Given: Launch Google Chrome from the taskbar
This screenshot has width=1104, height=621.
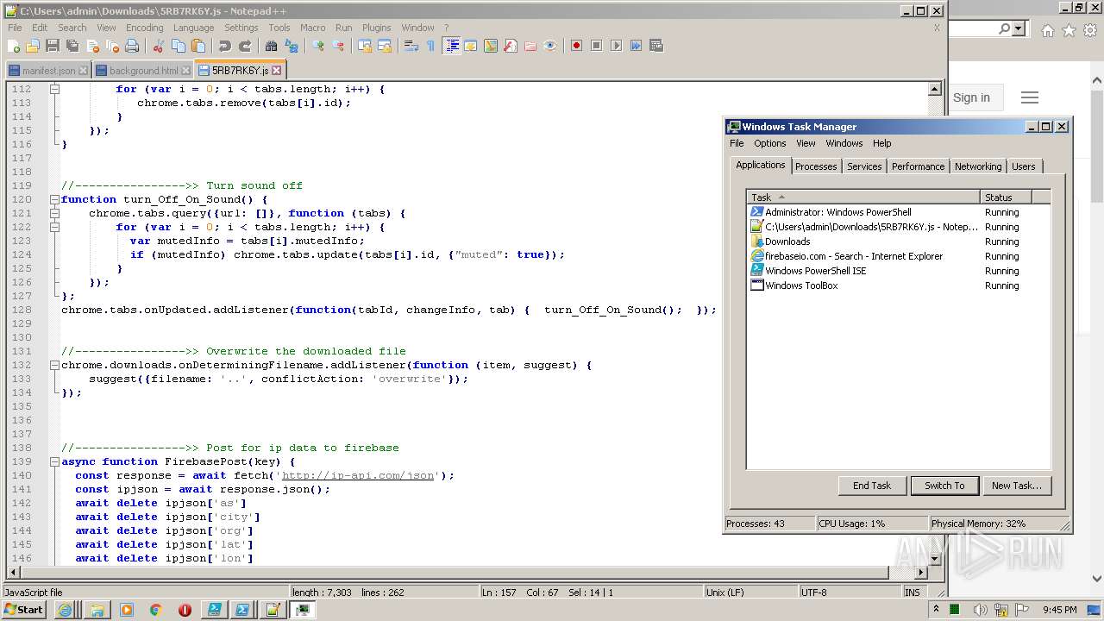Looking at the screenshot, I should tap(155, 610).
